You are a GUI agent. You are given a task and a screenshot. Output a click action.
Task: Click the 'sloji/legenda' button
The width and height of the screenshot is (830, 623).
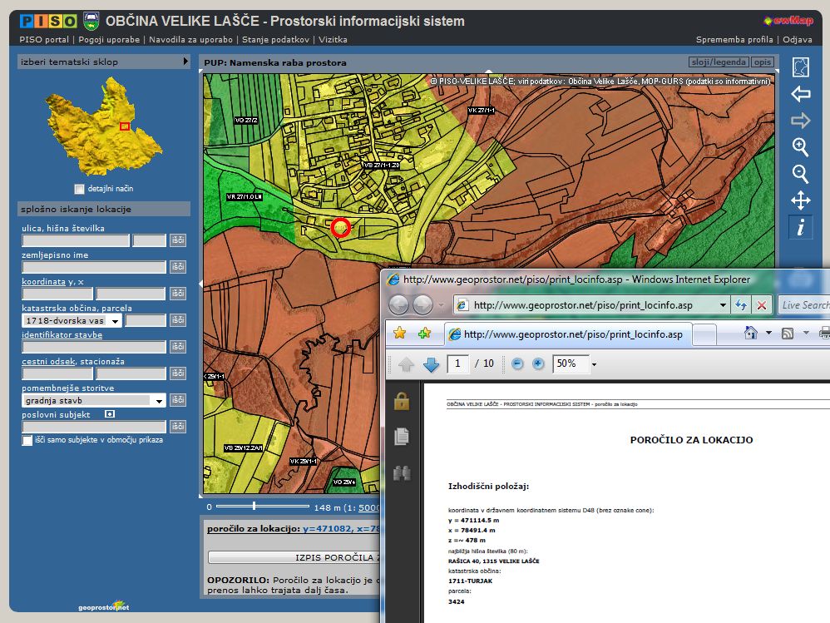coord(719,62)
